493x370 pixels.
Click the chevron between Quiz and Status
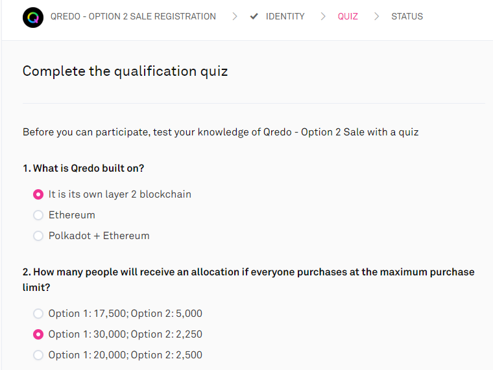point(376,16)
